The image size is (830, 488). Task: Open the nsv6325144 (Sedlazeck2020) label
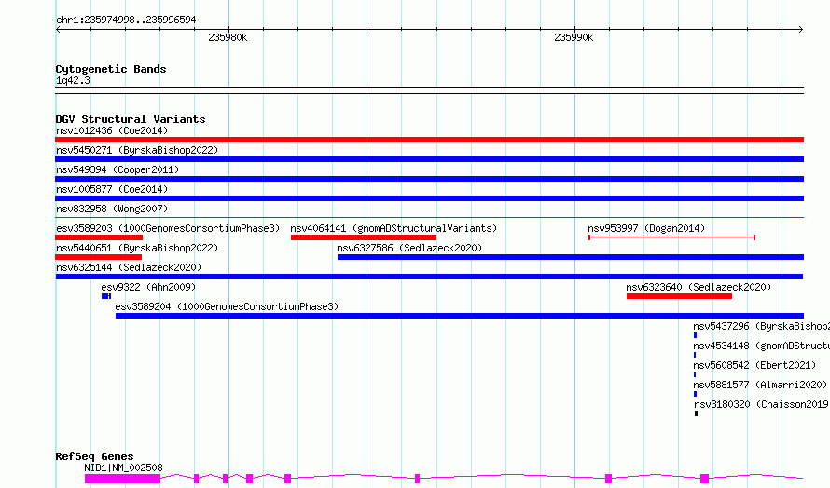[129, 267]
